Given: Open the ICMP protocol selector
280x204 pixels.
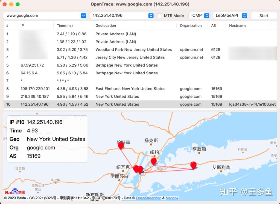Looking at the screenshot, I should [x=199, y=16].
